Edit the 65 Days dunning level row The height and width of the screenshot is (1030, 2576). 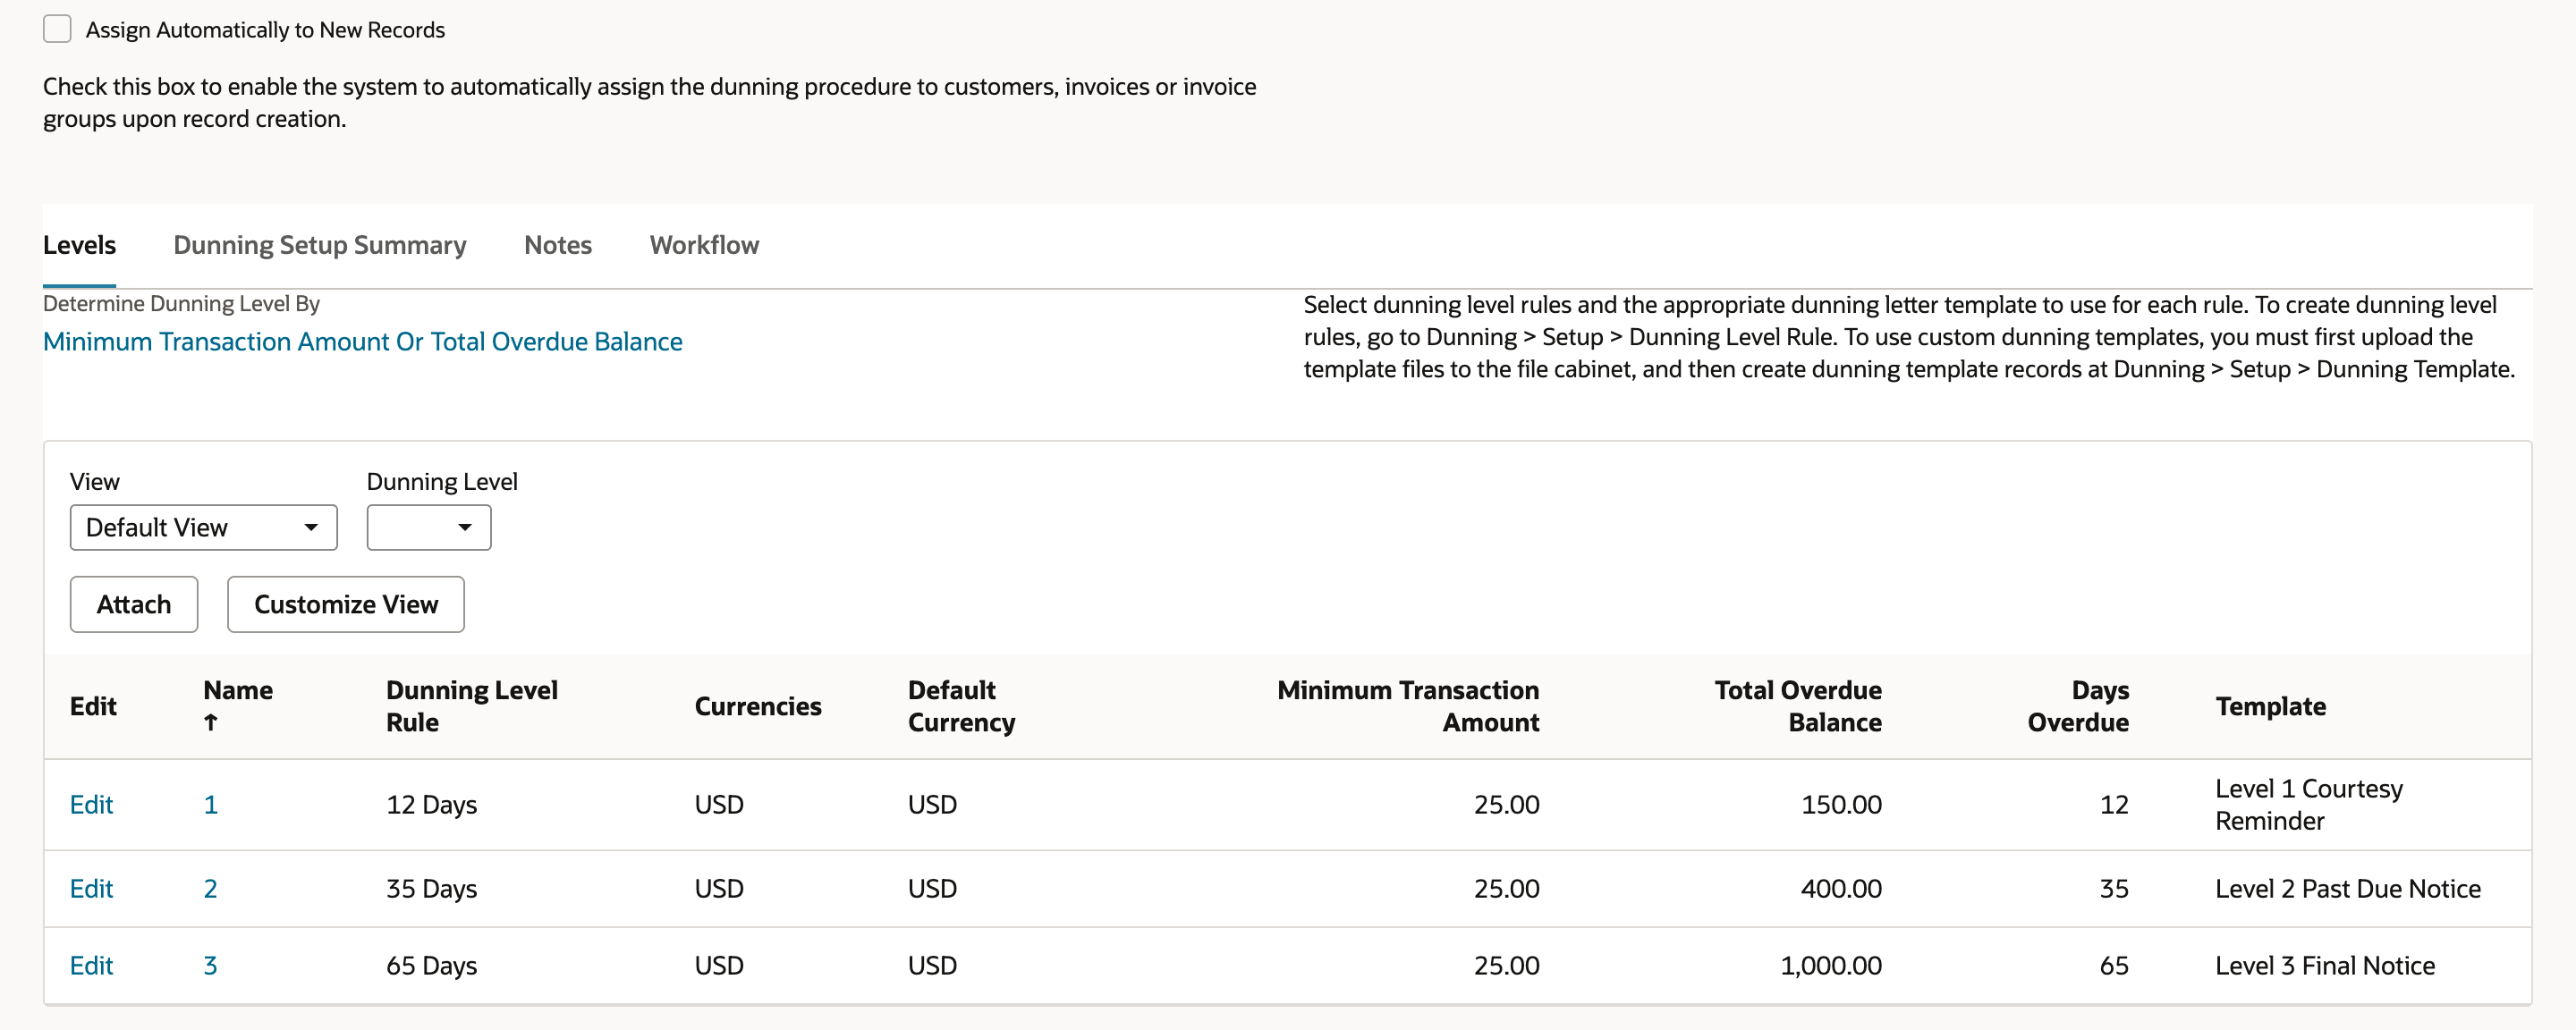tap(91, 965)
